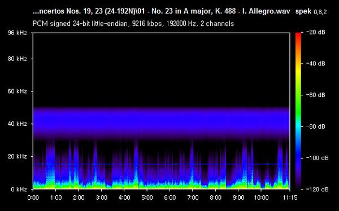
Task: Click the '-20 dB' color scale label
Action: click(316, 32)
